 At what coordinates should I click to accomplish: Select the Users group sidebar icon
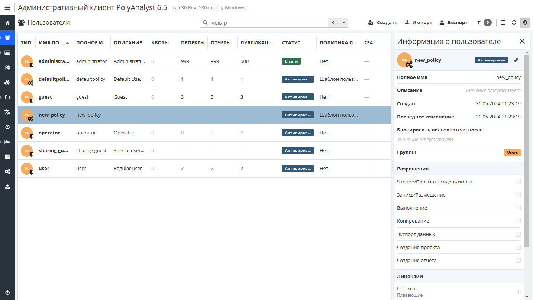7,38
